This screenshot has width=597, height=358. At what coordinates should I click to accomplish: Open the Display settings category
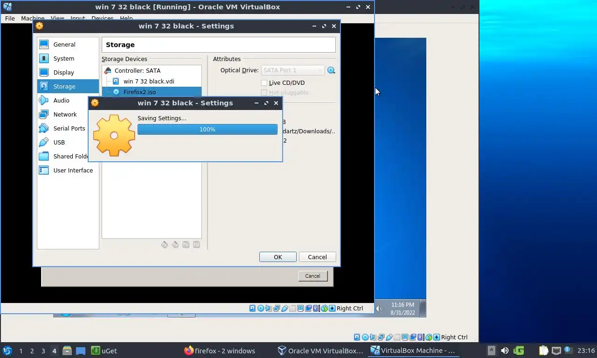click(x=68, y=72)
